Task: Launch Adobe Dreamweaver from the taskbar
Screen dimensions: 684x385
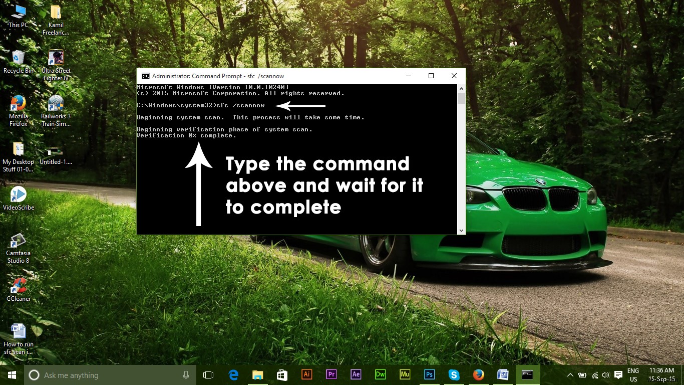Action: [380, 375]
